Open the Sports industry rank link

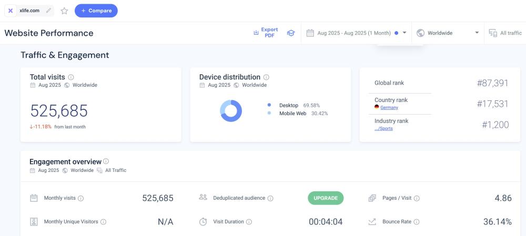(383, 129)
